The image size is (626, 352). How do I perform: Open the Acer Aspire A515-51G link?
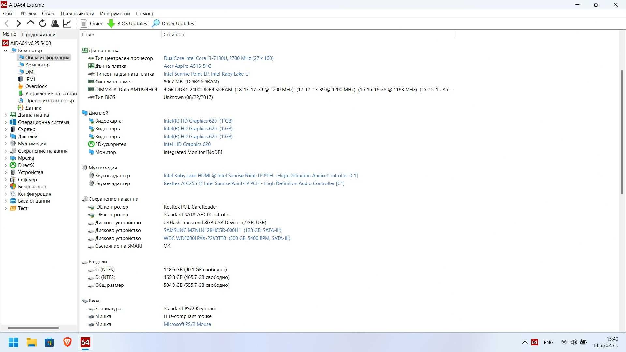click(187, 66)
